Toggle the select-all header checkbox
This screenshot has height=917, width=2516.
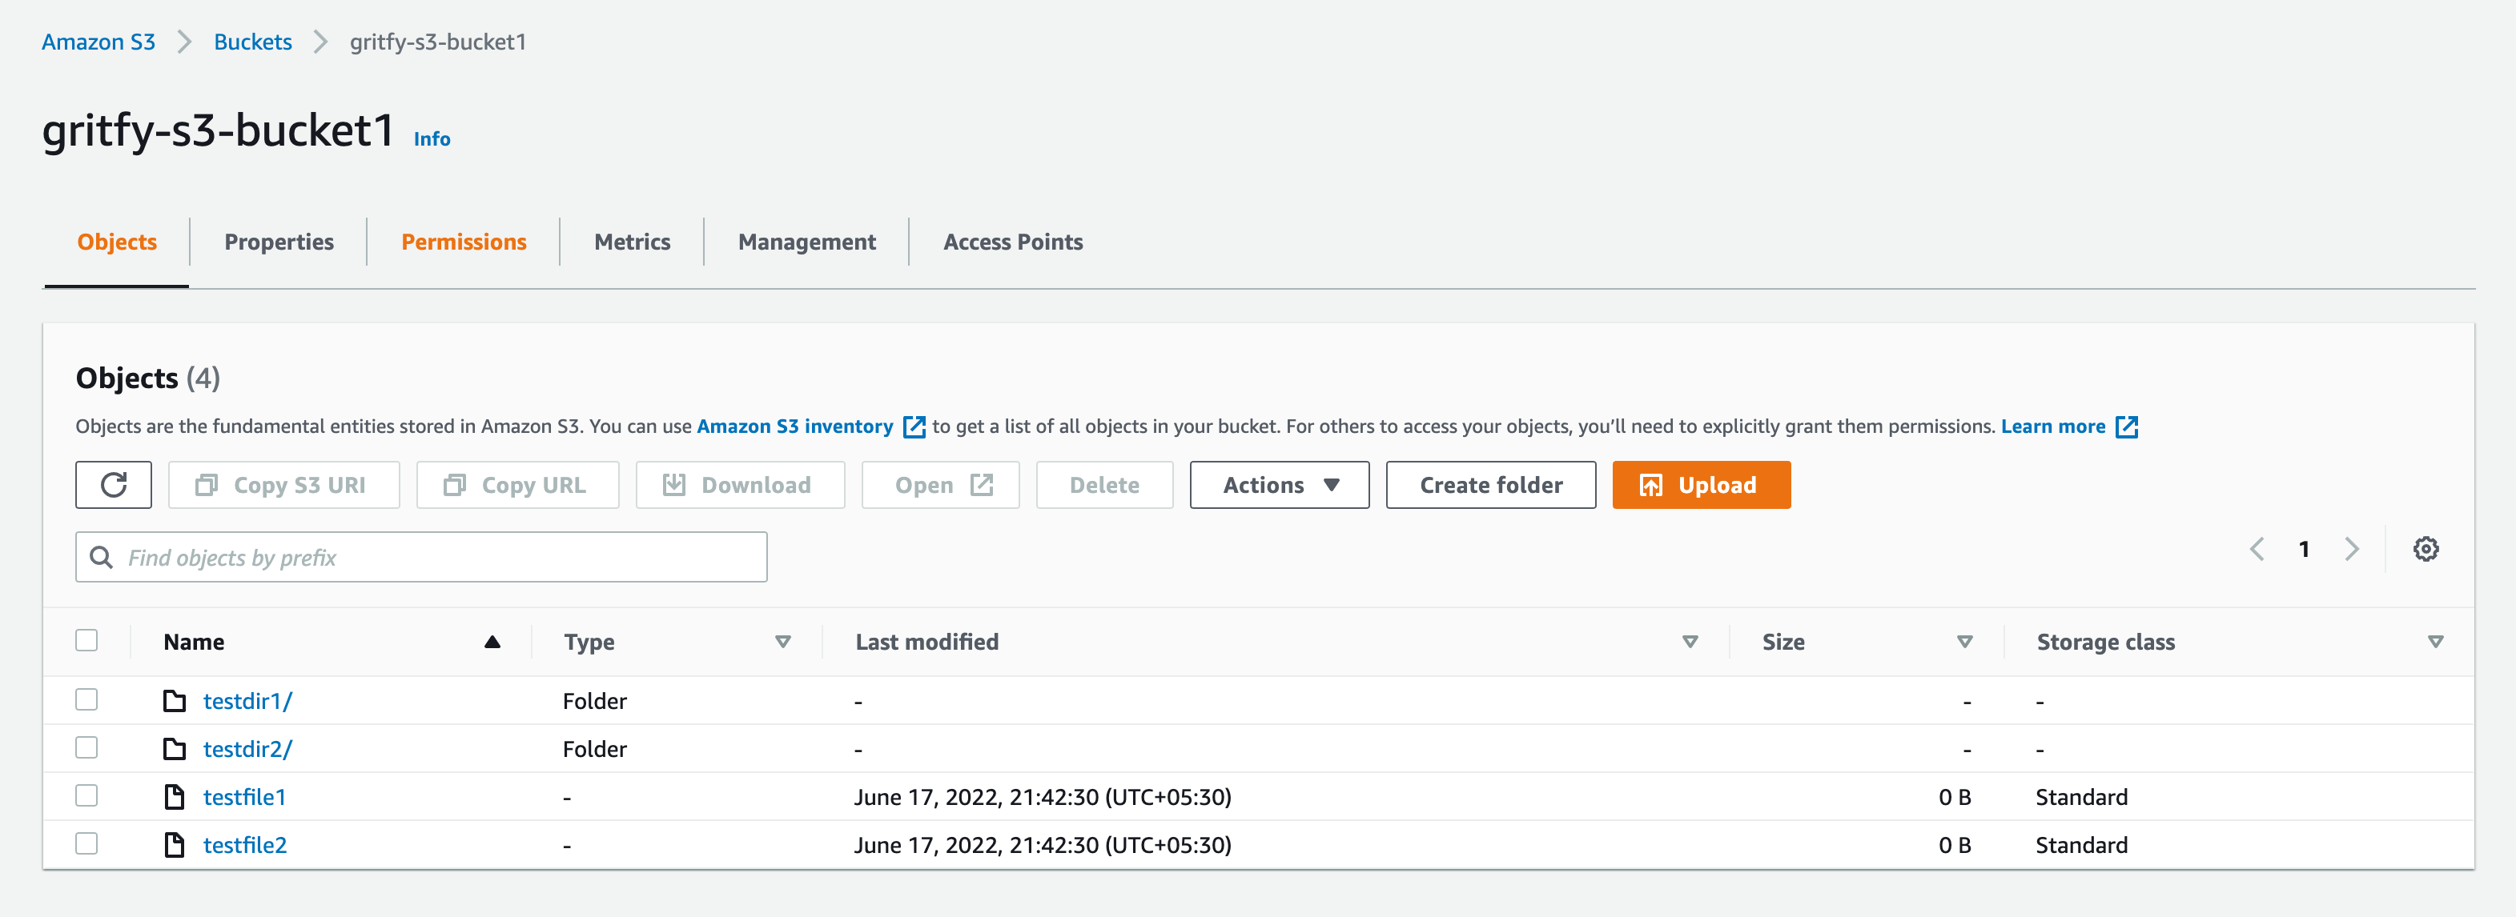pyautogui.click(x=87, y=641)
